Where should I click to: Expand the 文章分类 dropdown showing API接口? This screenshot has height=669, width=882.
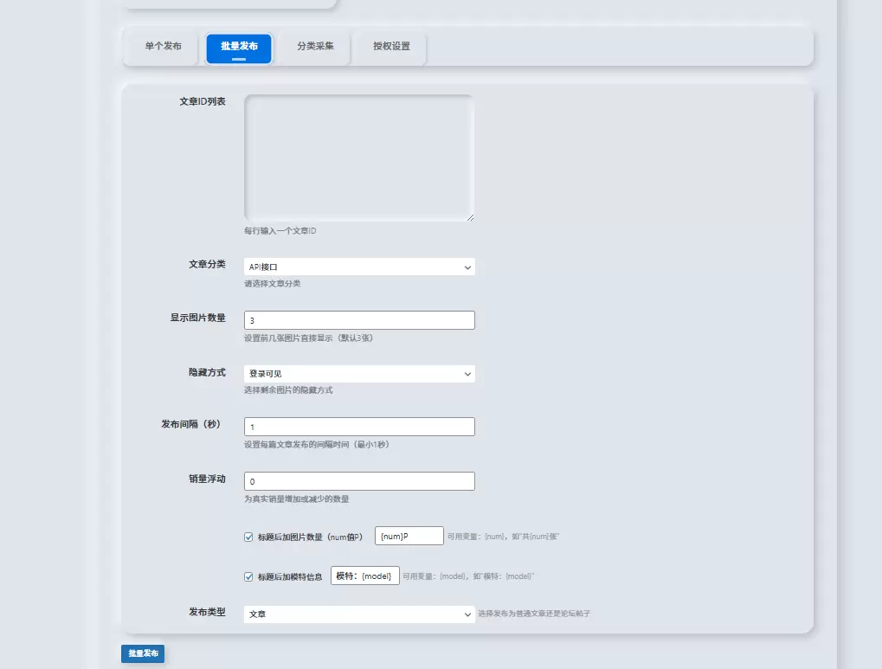(x=359, y=267)
